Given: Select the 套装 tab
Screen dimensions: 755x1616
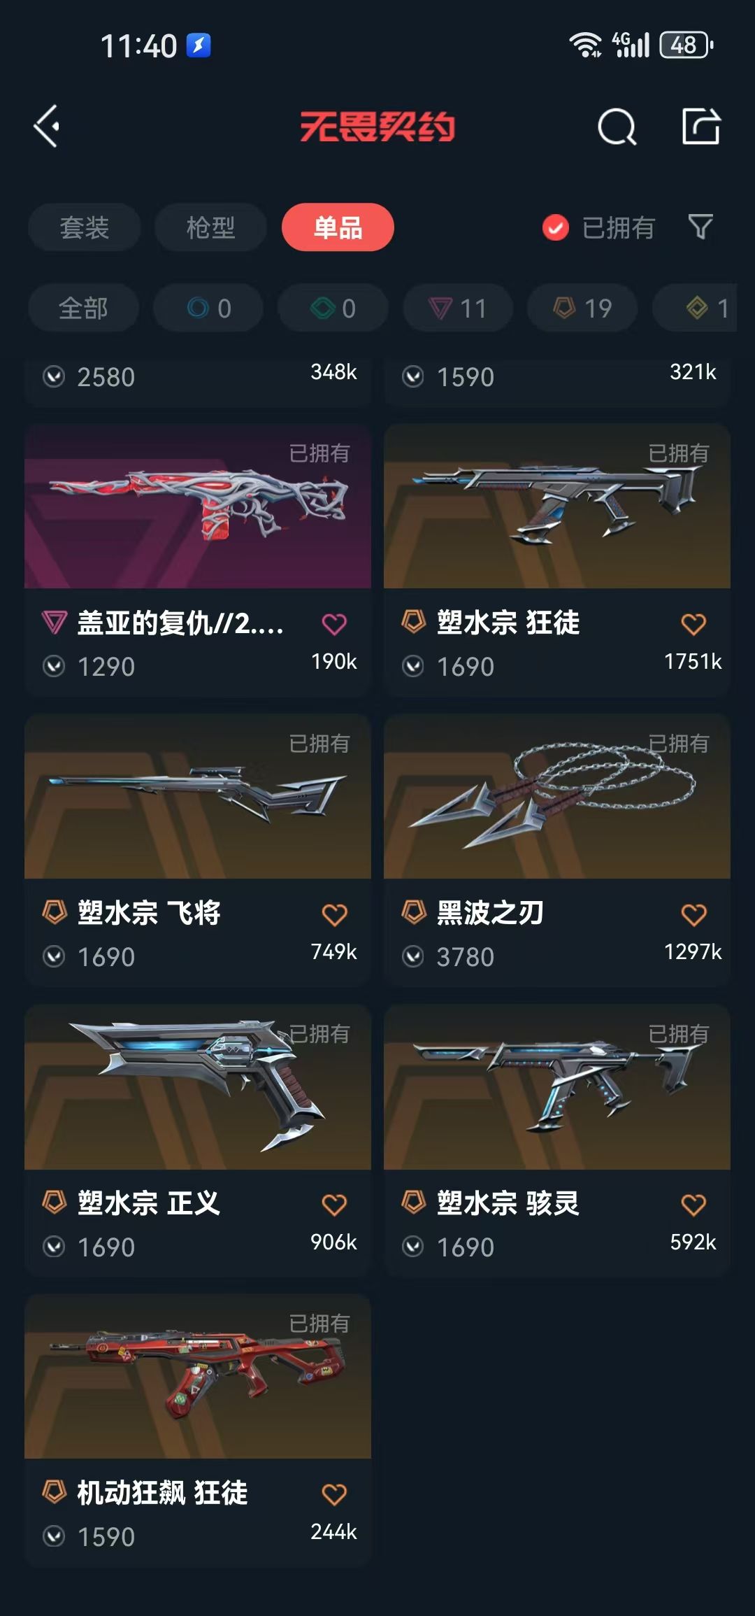Looking at the screenshot, I should point(85,227).
